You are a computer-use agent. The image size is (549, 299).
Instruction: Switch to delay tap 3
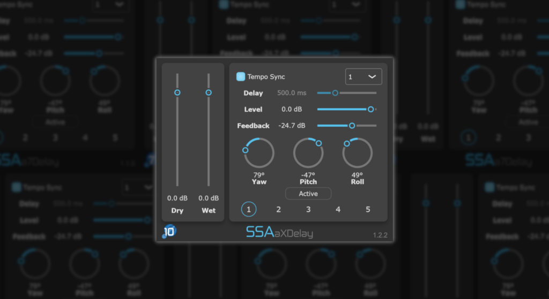tap(308, 210)
